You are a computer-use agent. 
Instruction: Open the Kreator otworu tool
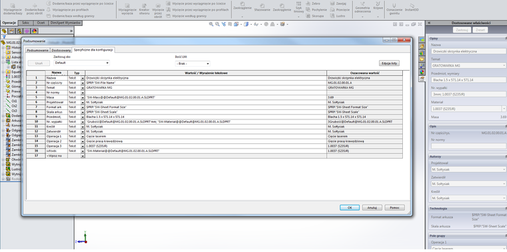[x=144, y=10]
